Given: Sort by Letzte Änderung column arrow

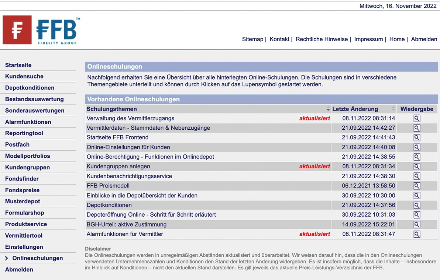Looking at the screenshot, I should (x=393, y=109).
